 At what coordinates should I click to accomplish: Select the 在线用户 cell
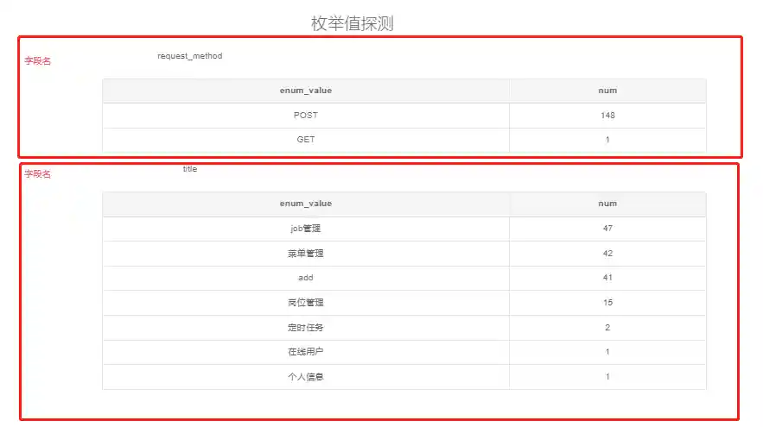click(306, 352)
